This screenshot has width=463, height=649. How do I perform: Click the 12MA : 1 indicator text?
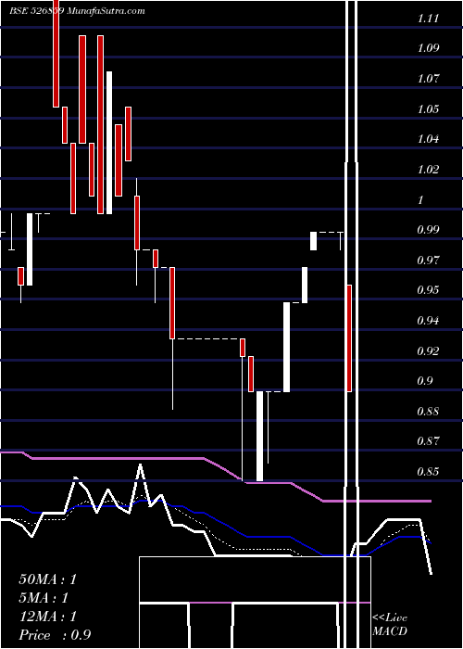pos(47,617)
